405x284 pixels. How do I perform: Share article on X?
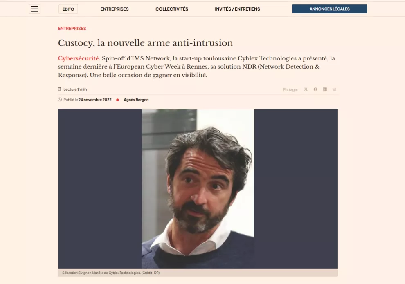[x=306, y=89]
